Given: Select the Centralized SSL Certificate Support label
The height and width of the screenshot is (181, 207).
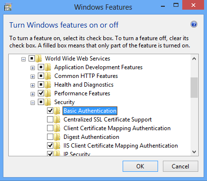Looking at the screenshot, I should point(108,120).
